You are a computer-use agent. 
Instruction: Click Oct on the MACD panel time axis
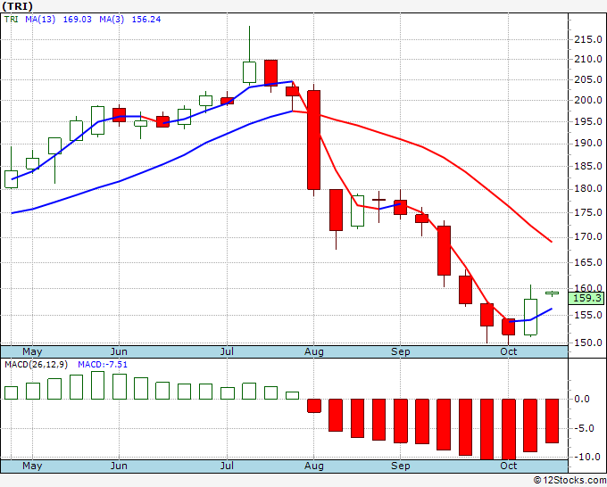508,466
